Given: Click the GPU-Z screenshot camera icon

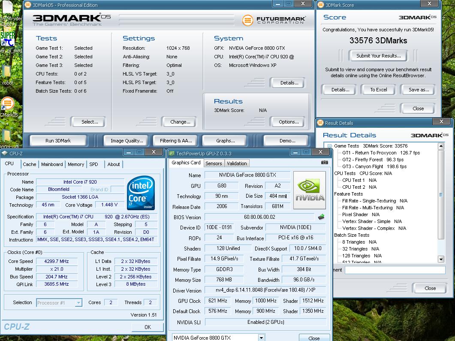Looking at the screenshot, I should point(325,163).
